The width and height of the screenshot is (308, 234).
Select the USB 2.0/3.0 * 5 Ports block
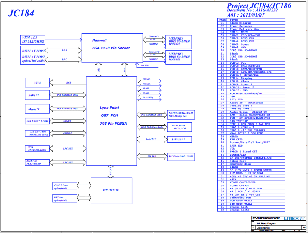pos(37,121)
